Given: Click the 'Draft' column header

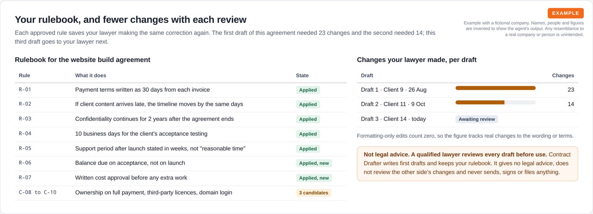Looking at the screenshot, I should click(x=367, y=75).
